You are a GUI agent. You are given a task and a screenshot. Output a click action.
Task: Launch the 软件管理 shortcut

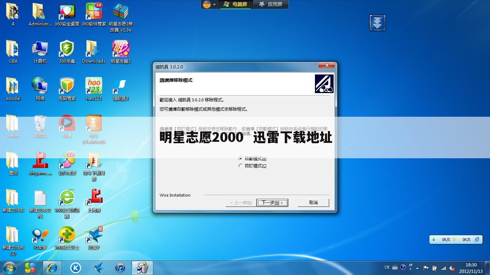tap(67, 163)
